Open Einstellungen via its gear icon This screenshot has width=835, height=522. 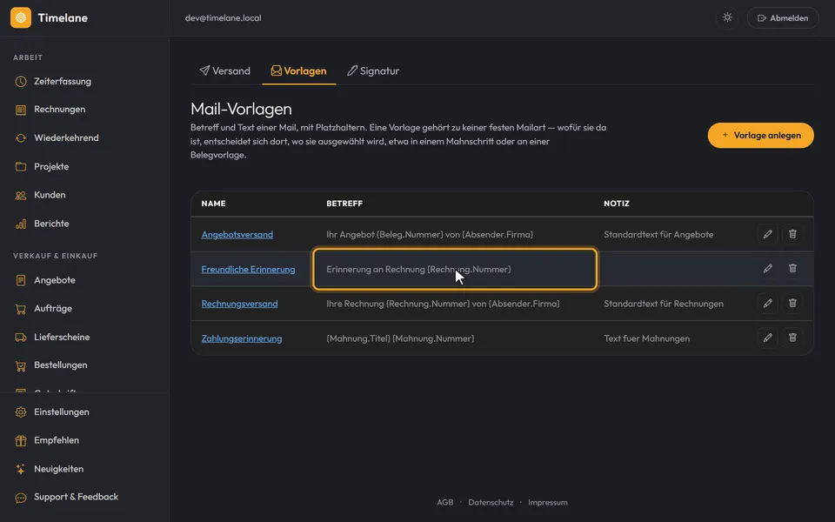tap(21, 412)
